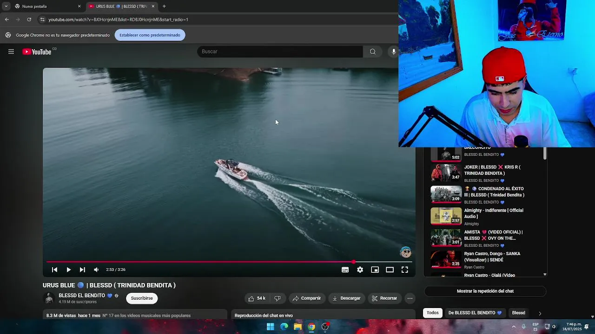The height and width of the screenshot is (334, 595).
Task: Go back in the browser
Action: point(7,19)
